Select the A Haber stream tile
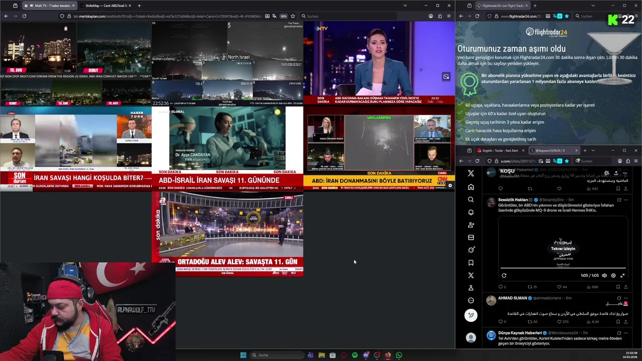The height and width of the screenshot is (361, 642). [227, 234]
